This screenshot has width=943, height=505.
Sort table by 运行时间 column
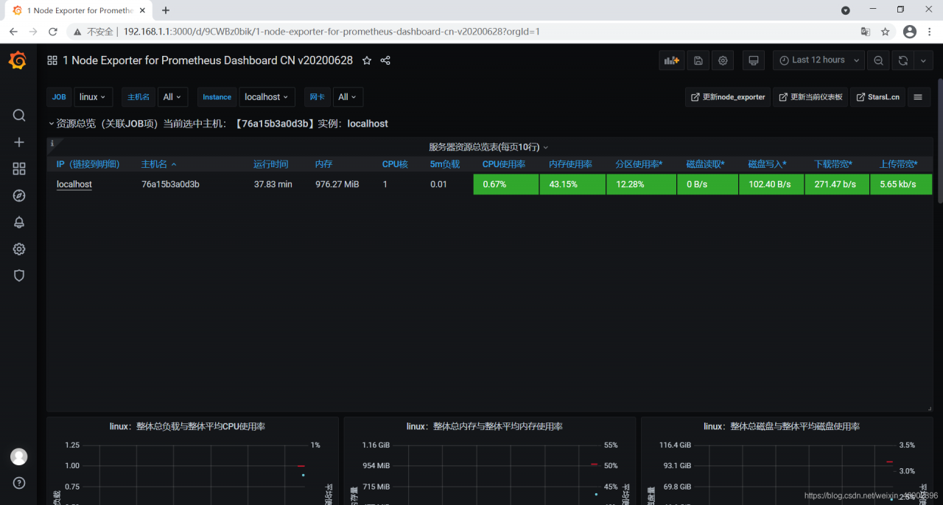click(x=271, y=164)
